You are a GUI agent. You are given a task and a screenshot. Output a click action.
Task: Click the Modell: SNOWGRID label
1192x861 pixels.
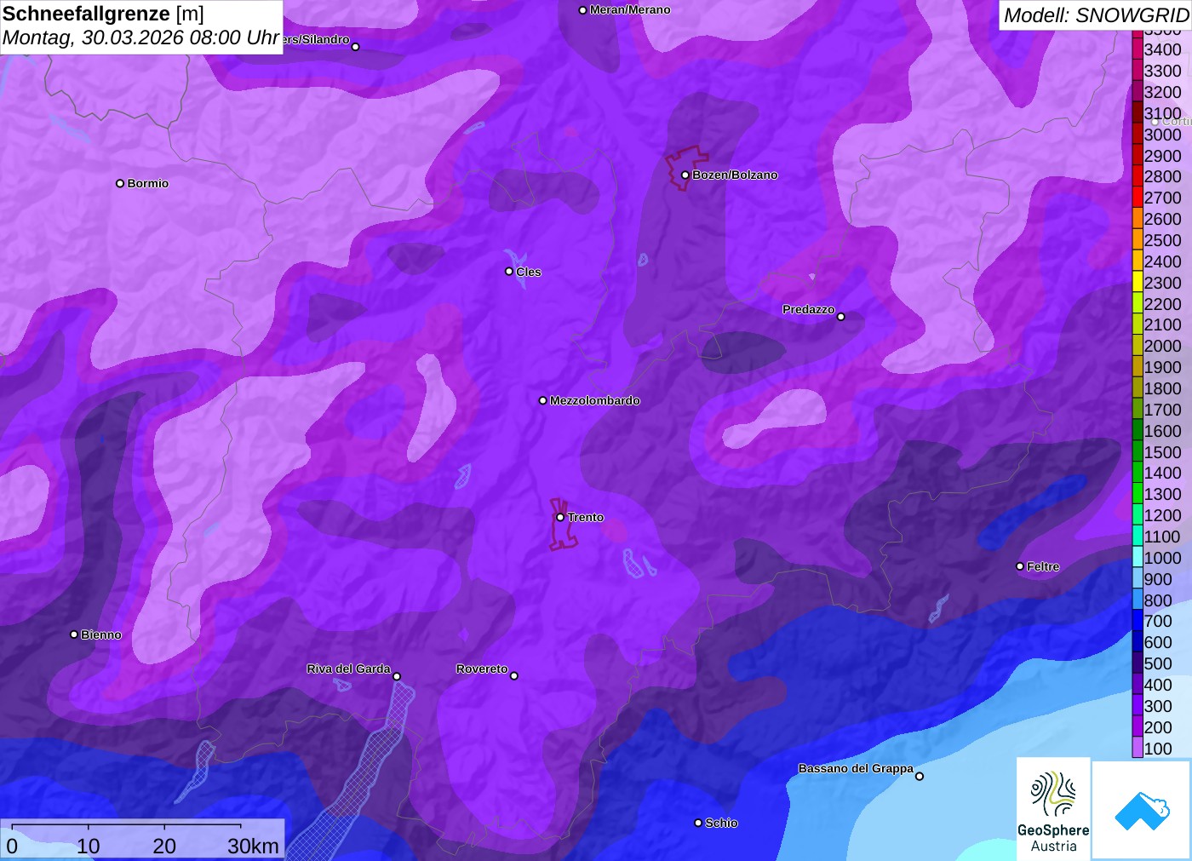click(x=1096, y=15)
